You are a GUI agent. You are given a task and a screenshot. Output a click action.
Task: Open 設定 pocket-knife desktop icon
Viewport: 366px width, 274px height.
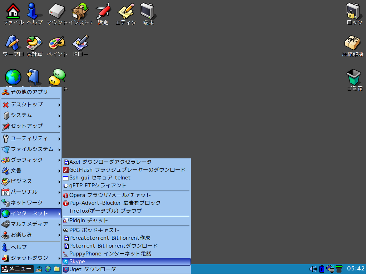coord(103,11)
